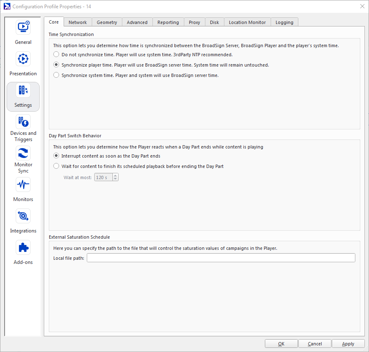Open Devices and Triggers section icon
Screen dimensions: 369x352
[x=23, y=122]
